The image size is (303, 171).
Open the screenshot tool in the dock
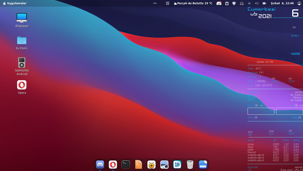point(164,164)
